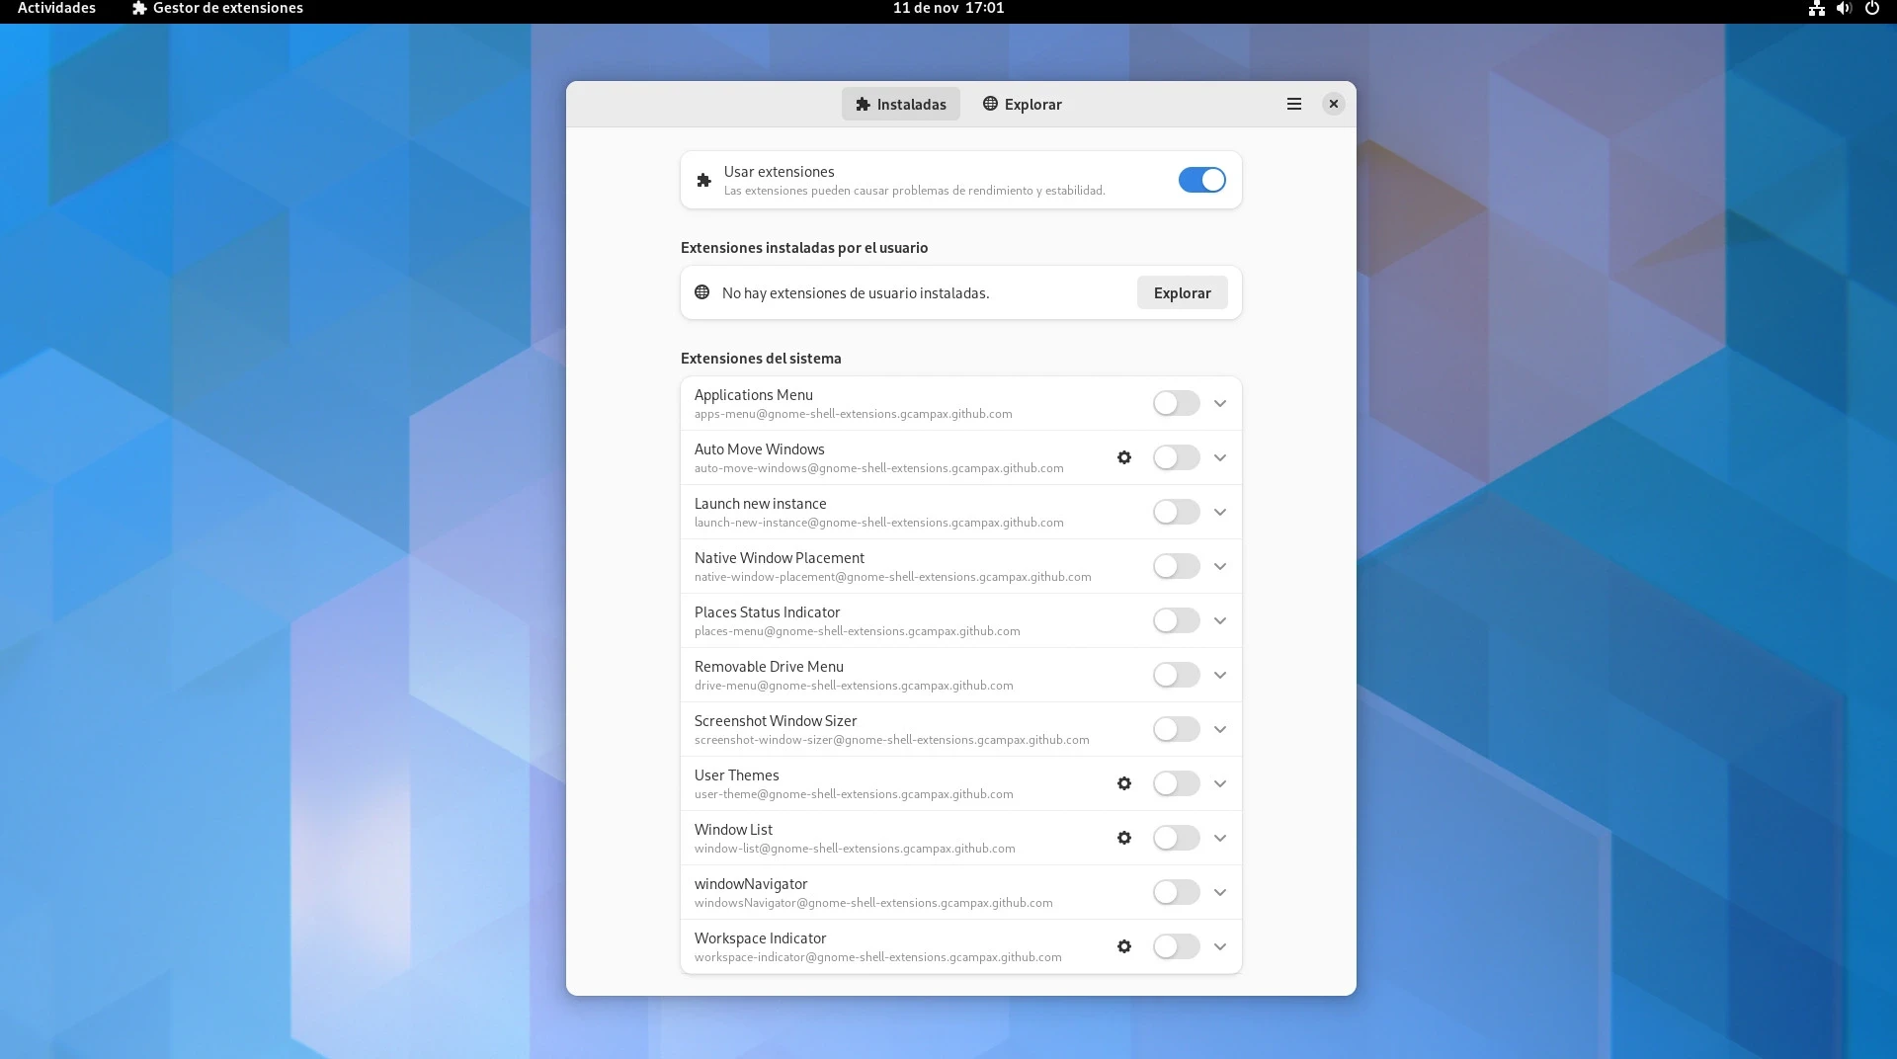Open the hamburger main menu
Screen dimensions: 1897x1059
click(x=1293, y=104)
